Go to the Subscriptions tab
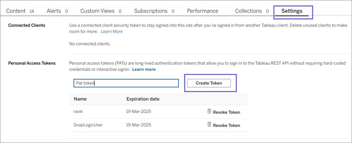This screenshot has width=352, height=143. (x=154, y=11)
